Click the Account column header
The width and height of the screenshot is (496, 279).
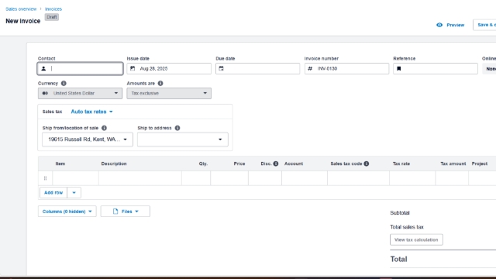(x=294, y=164)
